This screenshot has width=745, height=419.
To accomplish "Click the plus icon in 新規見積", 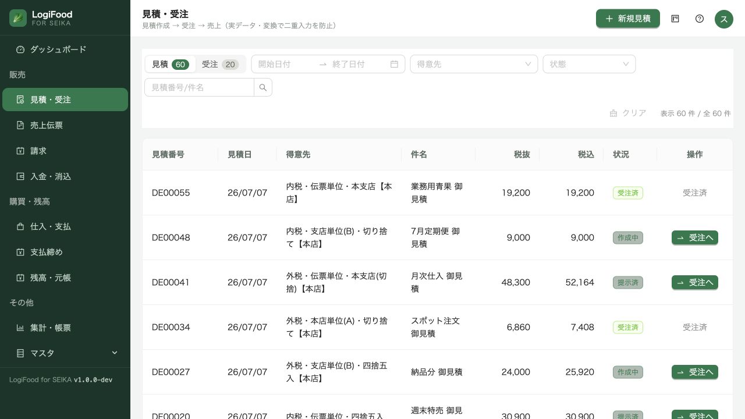I will pyautogui.click(x=609, y=19).
